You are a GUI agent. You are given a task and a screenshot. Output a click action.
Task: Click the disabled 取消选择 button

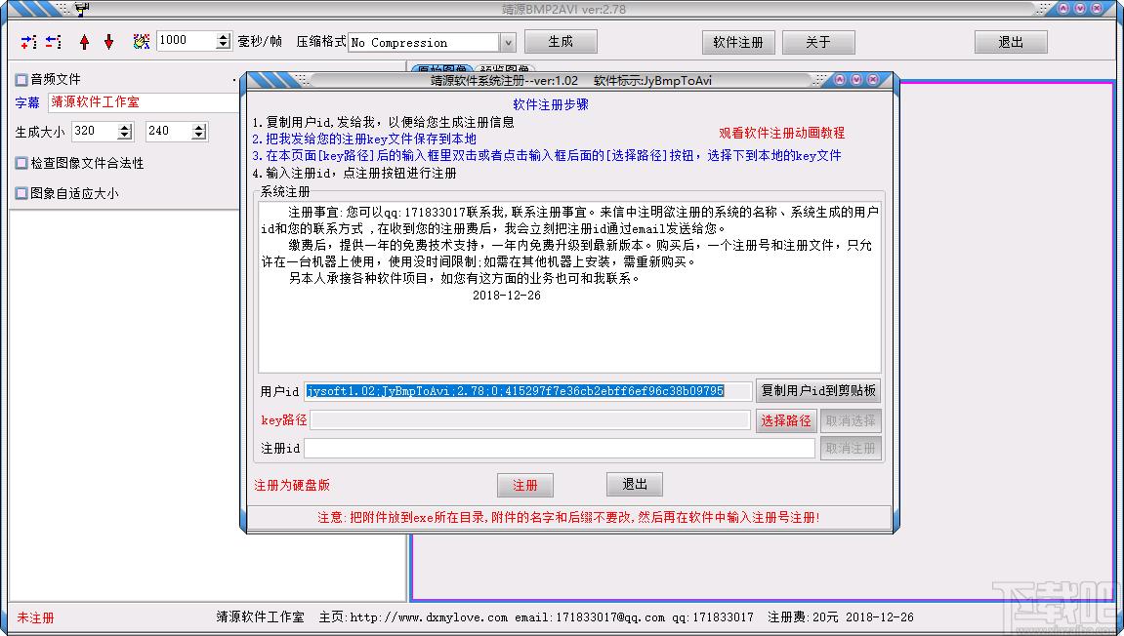click(x=851, y=420)
